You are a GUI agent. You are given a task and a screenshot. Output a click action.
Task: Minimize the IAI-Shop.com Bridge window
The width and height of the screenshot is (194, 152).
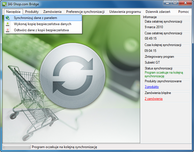(x=167, y=3)
